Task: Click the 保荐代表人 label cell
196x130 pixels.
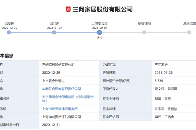Action: [x=126, y=89]
